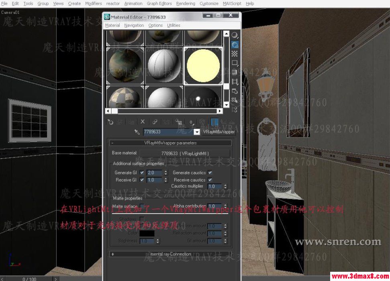Screen dimensions: 390x281
Task: Click Put to Library icon
Action: [x=178, y=122]
